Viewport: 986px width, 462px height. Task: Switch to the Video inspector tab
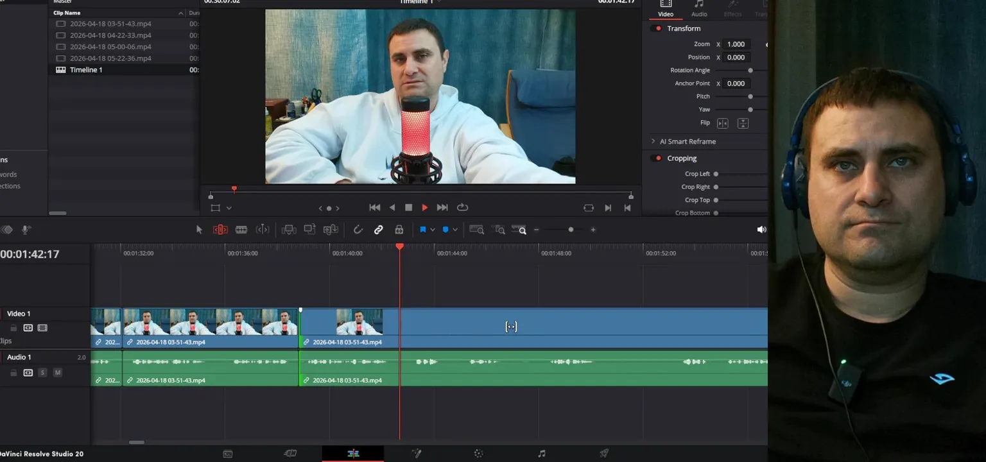point(666,8)
